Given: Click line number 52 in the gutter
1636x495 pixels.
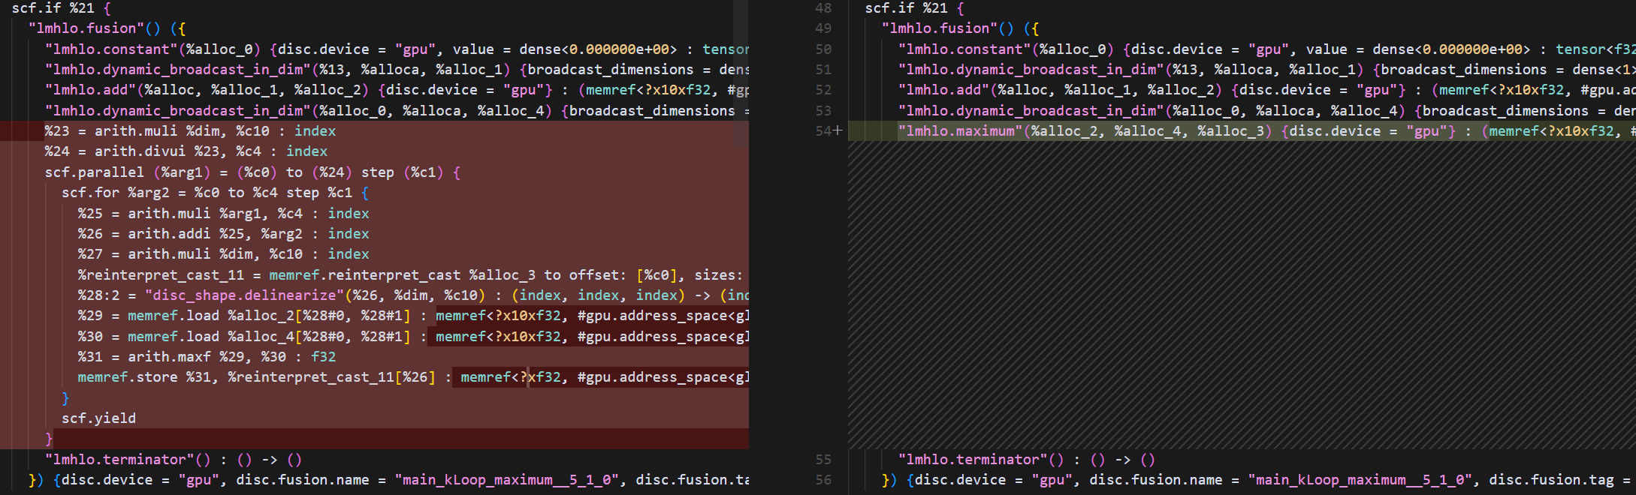Looking at the screenshot, I should (823, 90).
